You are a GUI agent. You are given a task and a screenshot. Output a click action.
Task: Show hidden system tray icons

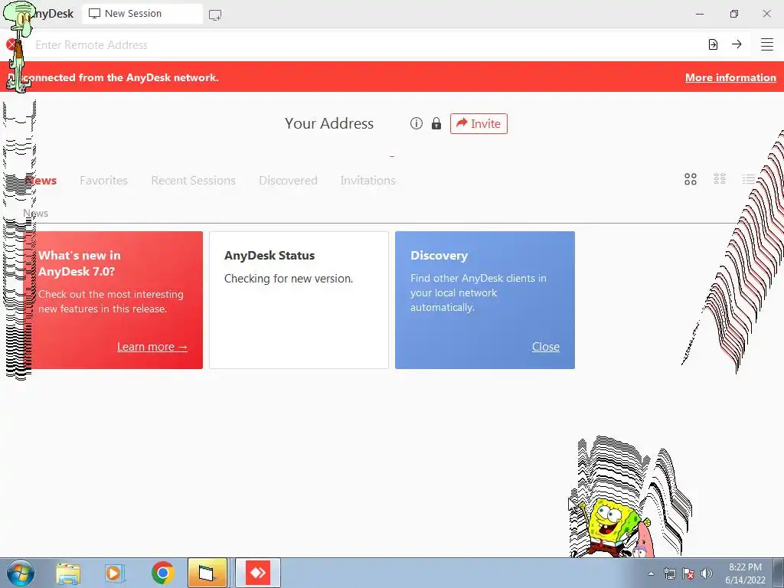point(651,573)
